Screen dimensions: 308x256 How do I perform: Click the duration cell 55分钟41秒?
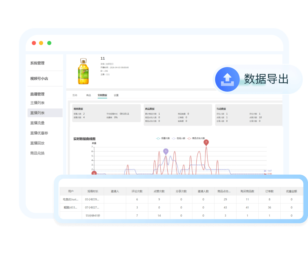point(93,216)
